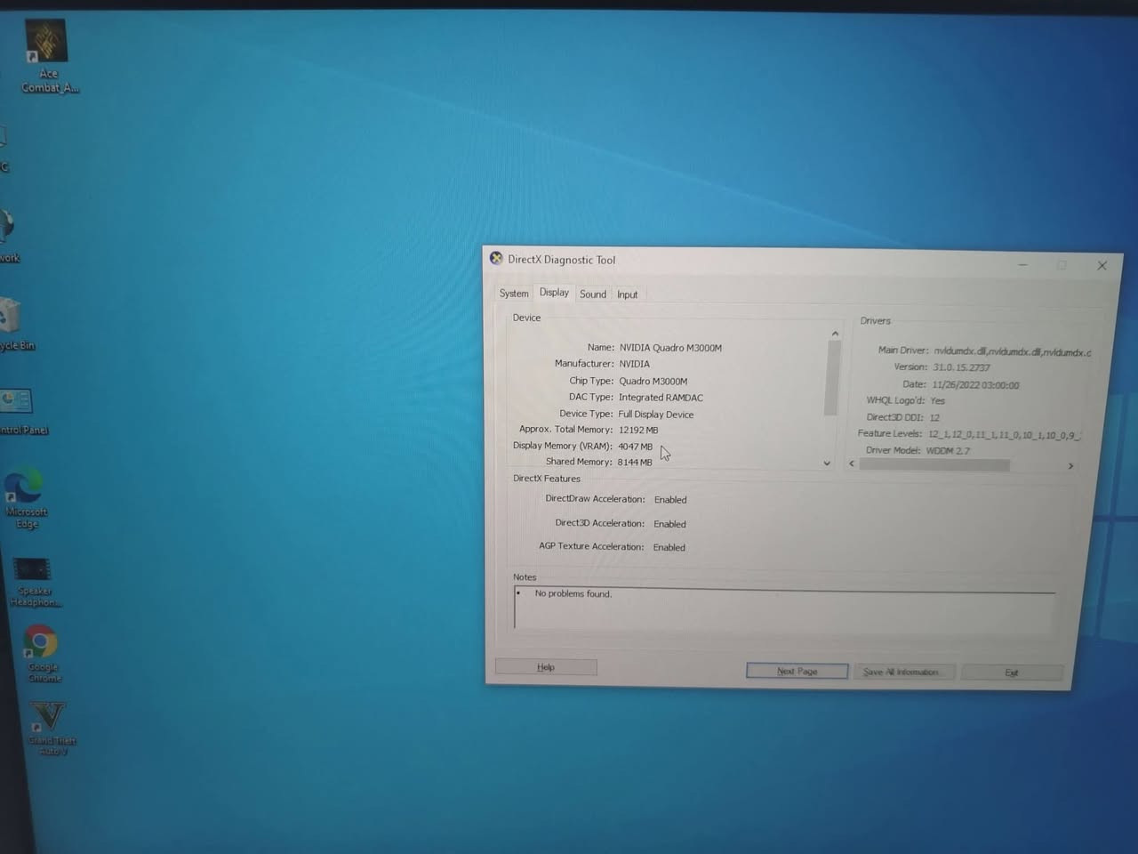
Task: Click the Device list scroll-up arrow
Action: (835, 334)
